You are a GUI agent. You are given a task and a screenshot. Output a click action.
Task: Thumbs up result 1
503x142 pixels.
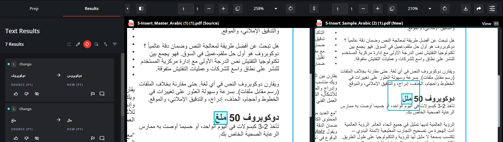(x=16, y=94)
